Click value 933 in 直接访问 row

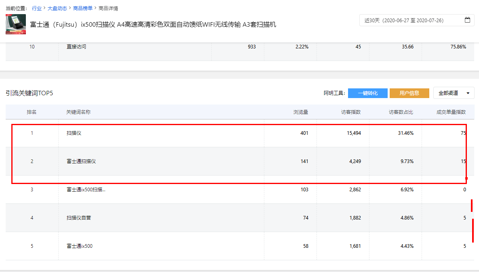(252, 47)
